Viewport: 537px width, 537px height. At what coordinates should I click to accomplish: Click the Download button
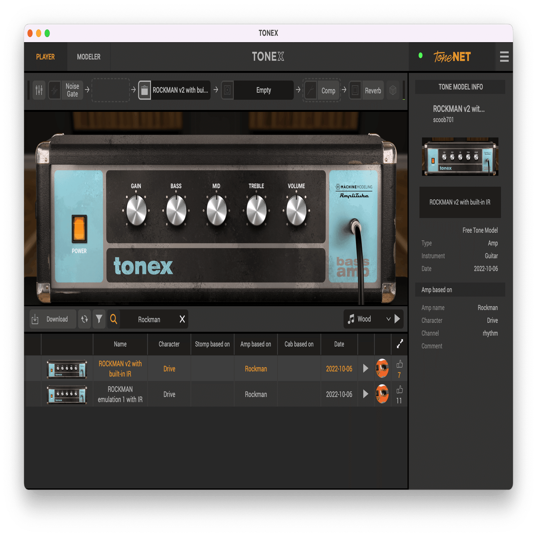(x=52, y=319)
